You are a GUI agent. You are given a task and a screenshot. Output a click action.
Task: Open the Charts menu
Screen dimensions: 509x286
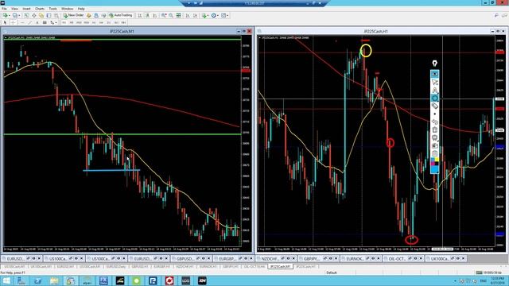(x=40, y=9)
